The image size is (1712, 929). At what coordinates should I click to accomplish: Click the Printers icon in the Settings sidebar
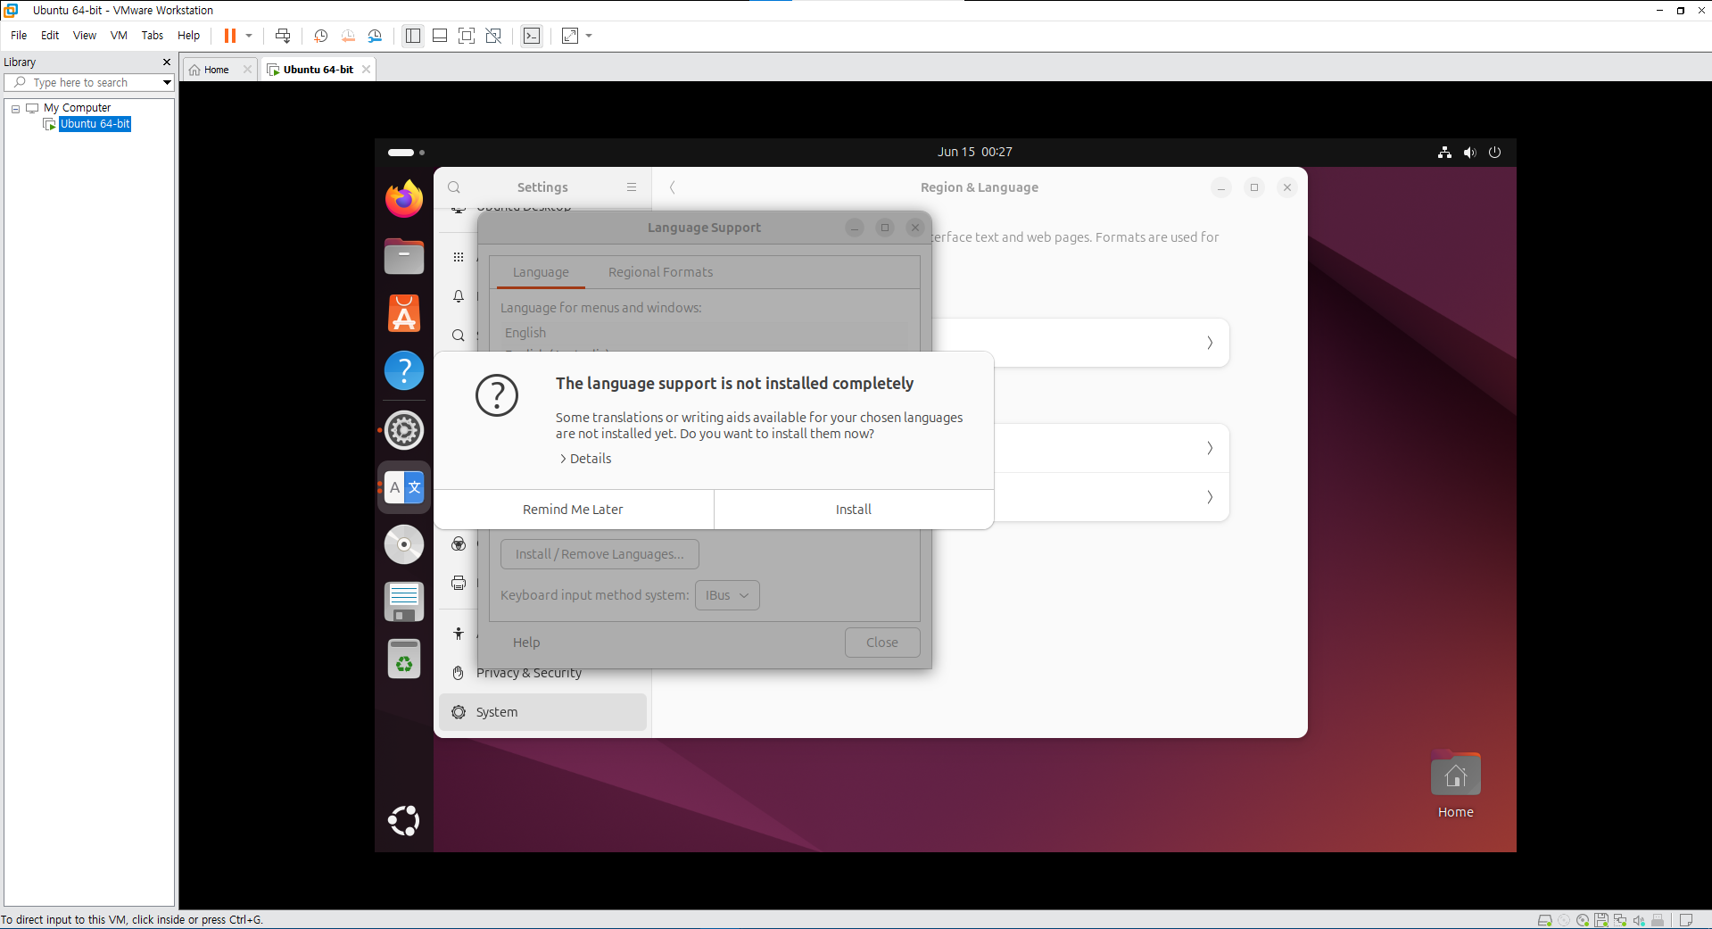click(x=459, y=583)
